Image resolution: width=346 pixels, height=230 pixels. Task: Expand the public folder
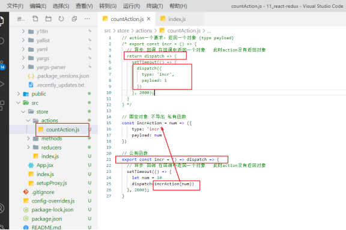click(53, 94)
